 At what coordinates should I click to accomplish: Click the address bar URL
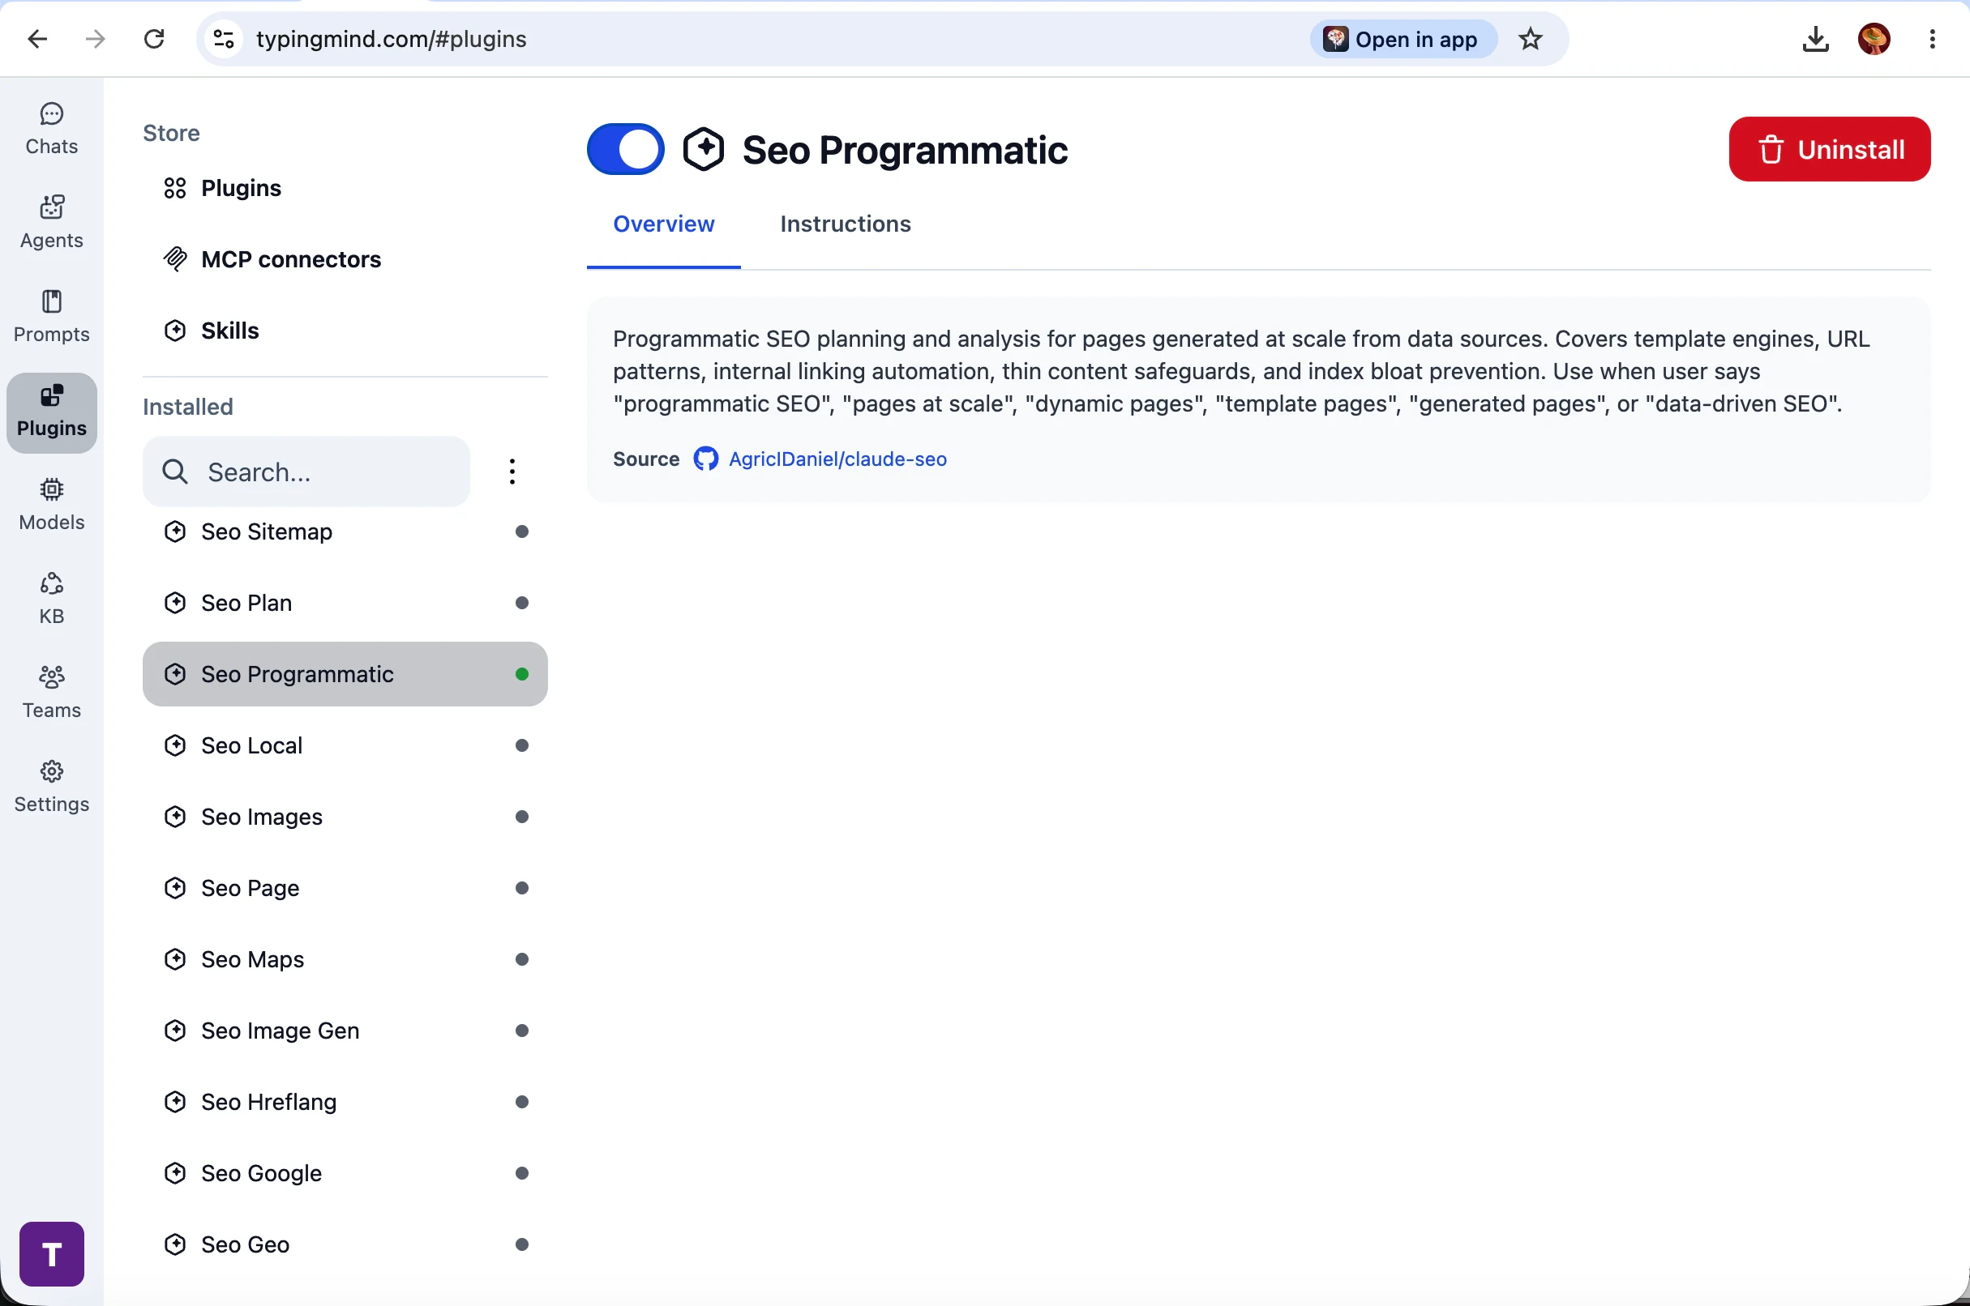392,39
